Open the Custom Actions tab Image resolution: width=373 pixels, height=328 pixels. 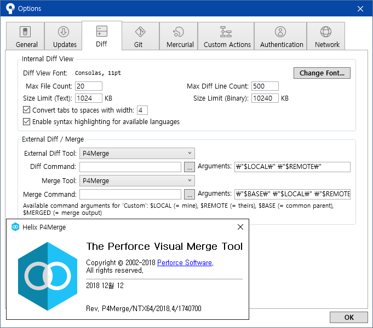tap(226, 36)
